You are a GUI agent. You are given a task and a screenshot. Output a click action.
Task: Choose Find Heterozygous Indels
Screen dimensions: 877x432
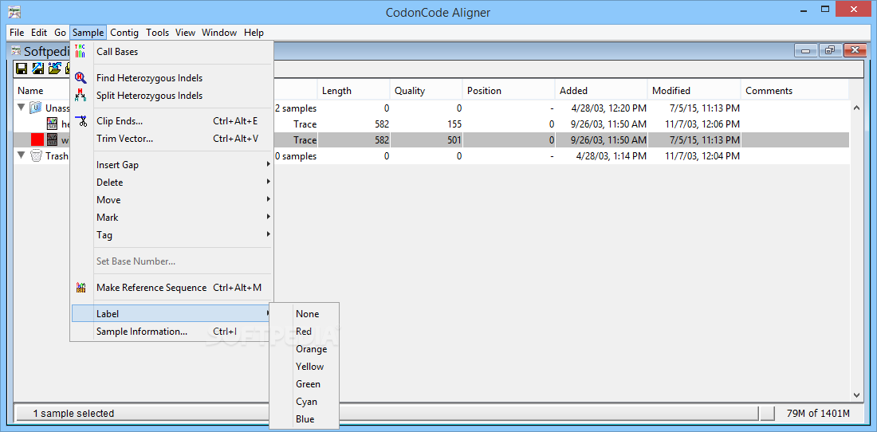point(172,78)
